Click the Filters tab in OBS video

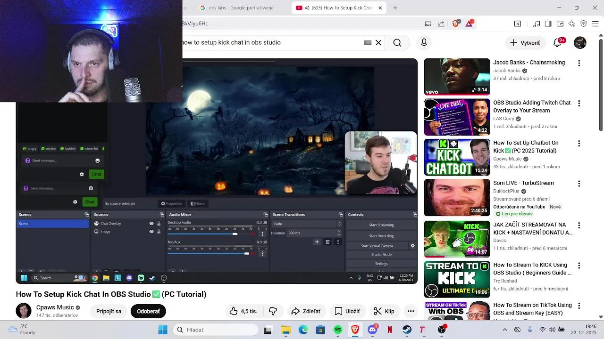coord(197,204)
